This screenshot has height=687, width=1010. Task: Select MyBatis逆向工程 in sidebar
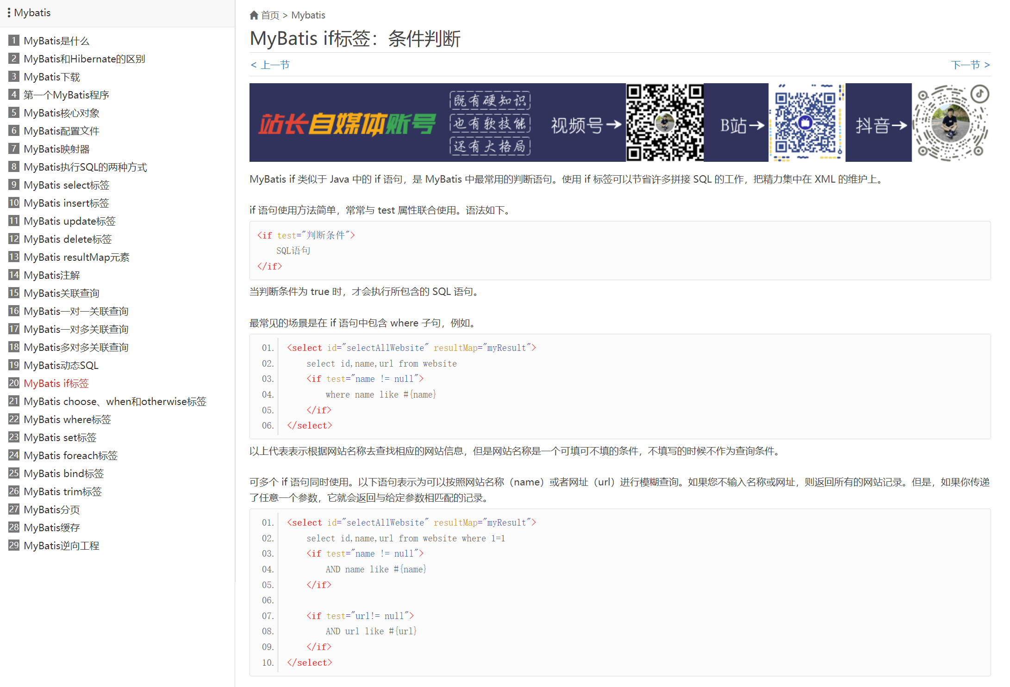pyautogui.click(x=61, y=546)
